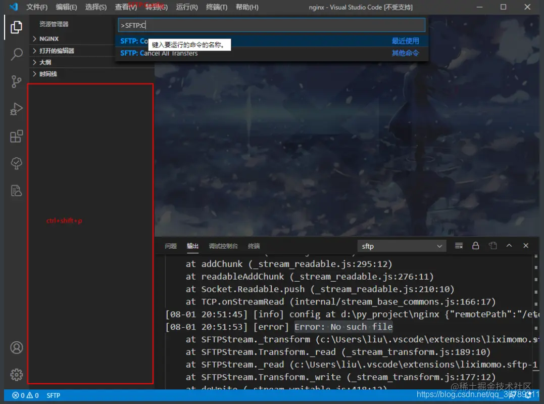Click the SFTP status bar entry
Viewport: 544px width, 404px height.
pyautogui.click(x=54, y=395)
